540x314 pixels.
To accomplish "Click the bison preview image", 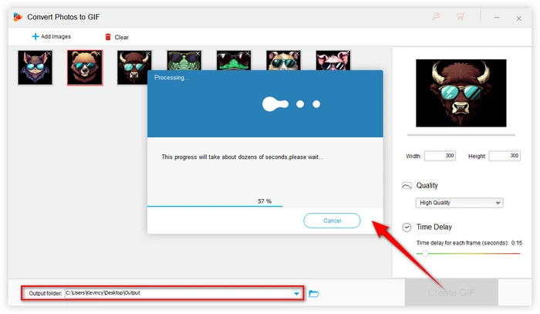I will tap(461, 93).
